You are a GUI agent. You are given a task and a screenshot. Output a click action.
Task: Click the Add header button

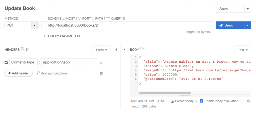18,73
